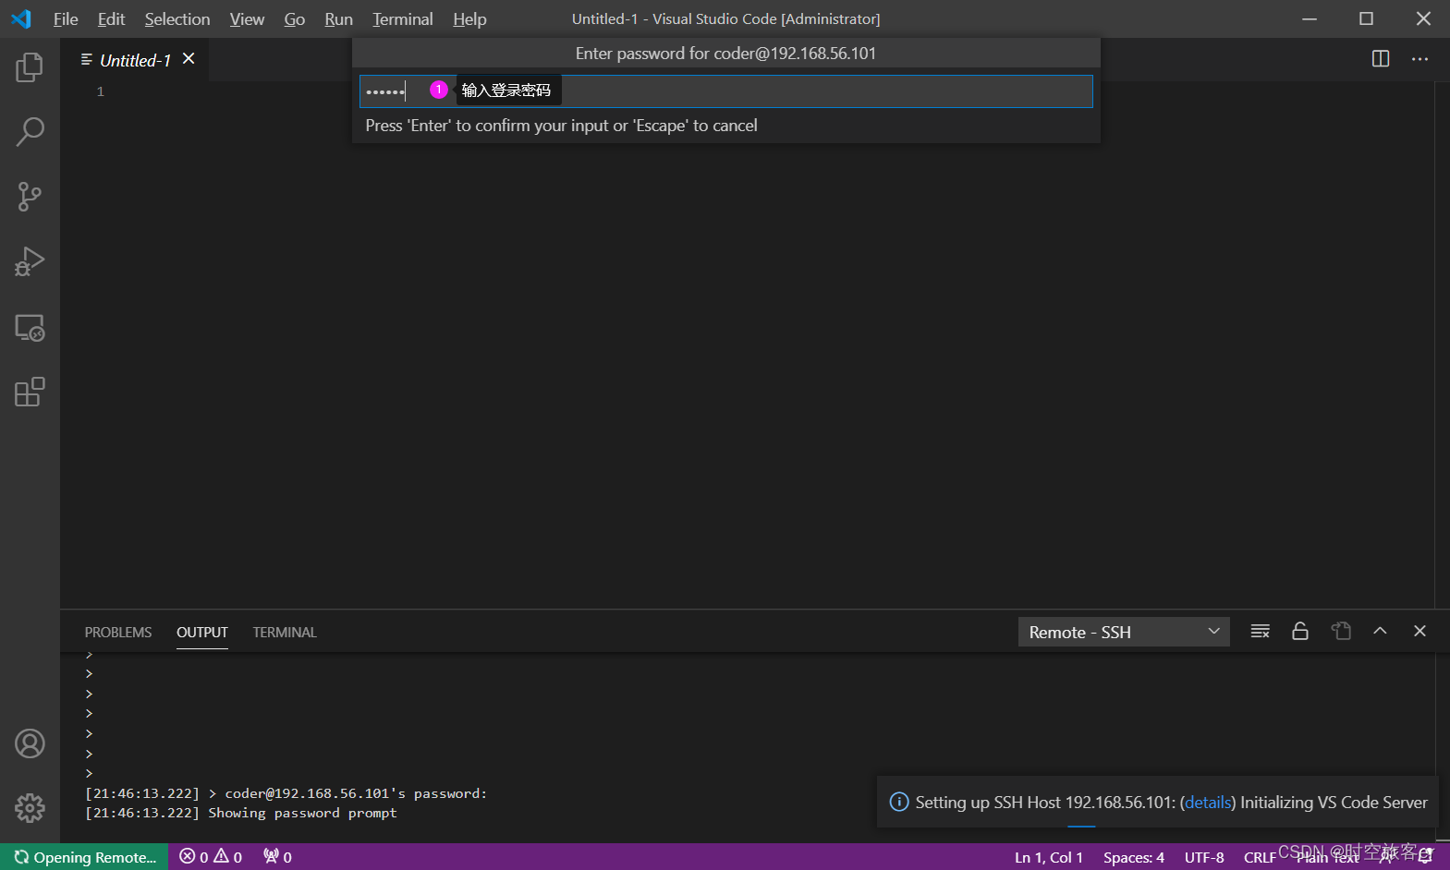The width and height of the screenshot is (1450, 870).
Task: Click the errors and warnings status
Action: pyautogui.click(x=211, y=857)
